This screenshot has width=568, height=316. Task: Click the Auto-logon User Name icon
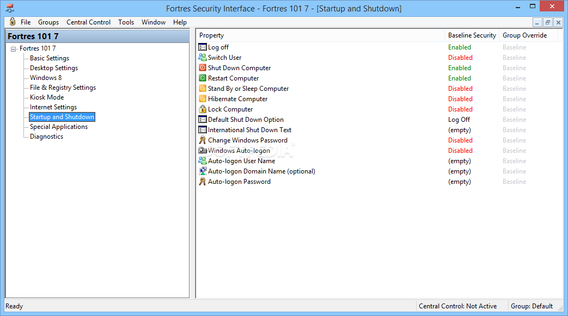tap(203, 160)
